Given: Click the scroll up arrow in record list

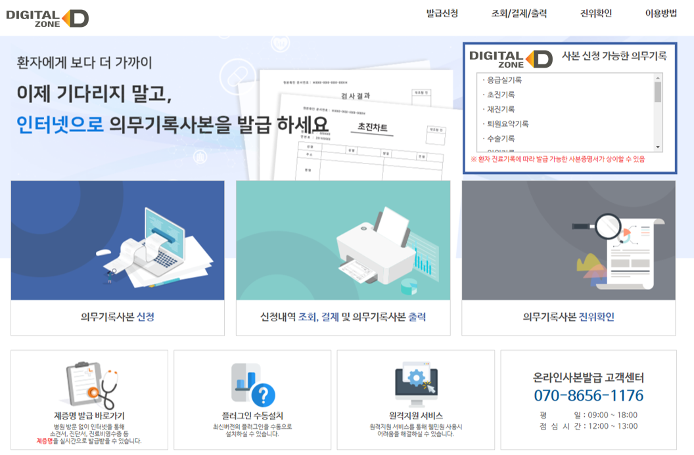Looking at the screenshot, I should coord(658,77).
